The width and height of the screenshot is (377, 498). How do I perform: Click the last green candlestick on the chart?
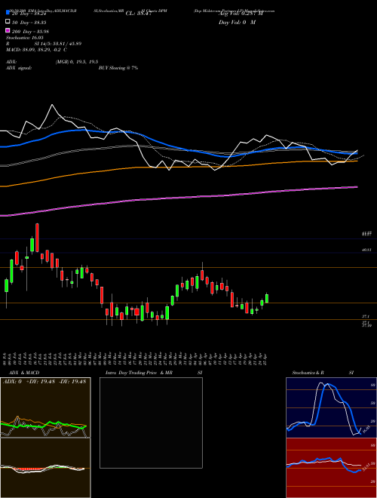pos(267,298)
